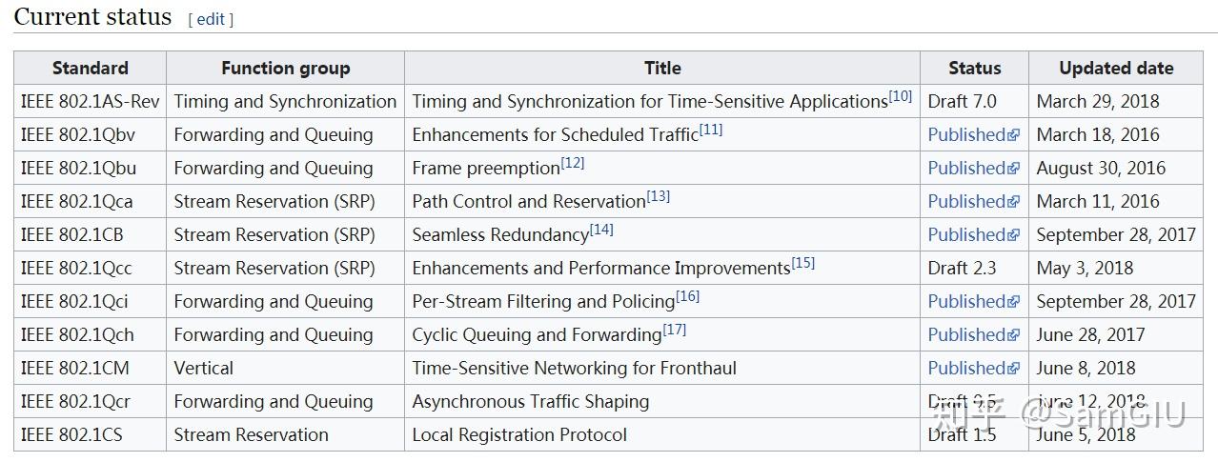Follow citation [15] after Enhancements and Performance Improvements
This screenshot has width=1218, height=462.
point(803,263)
